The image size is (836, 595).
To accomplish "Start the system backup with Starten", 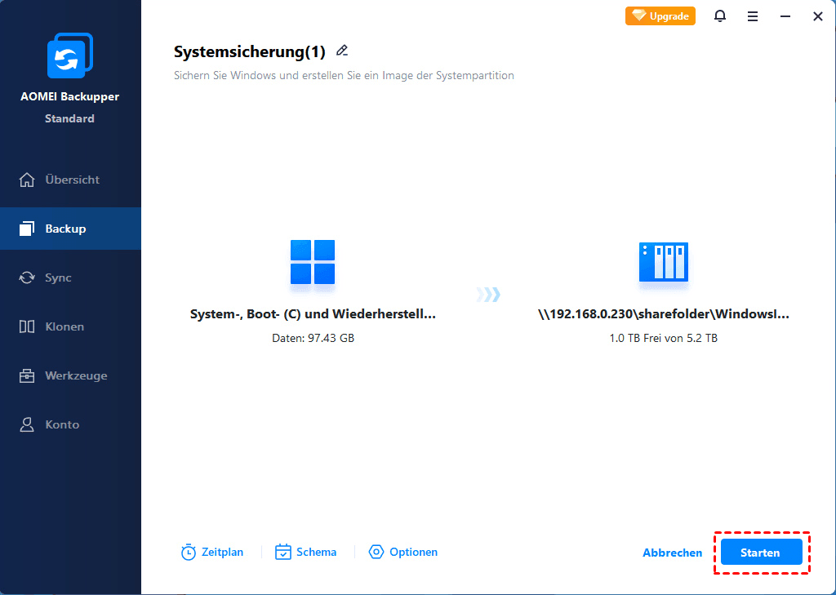I will tap(761, 552).
